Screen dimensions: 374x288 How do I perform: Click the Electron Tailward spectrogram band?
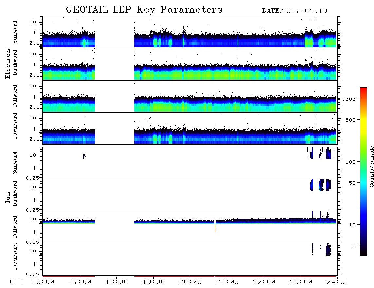tap(189, 104)
